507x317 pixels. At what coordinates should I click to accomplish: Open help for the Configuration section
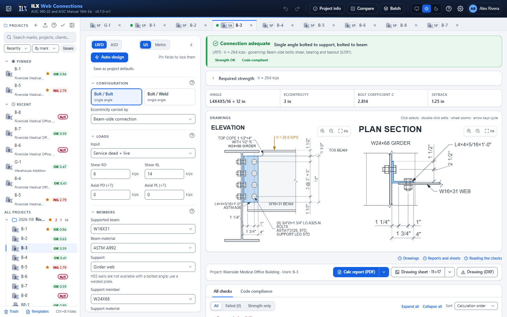click(192, 83)
